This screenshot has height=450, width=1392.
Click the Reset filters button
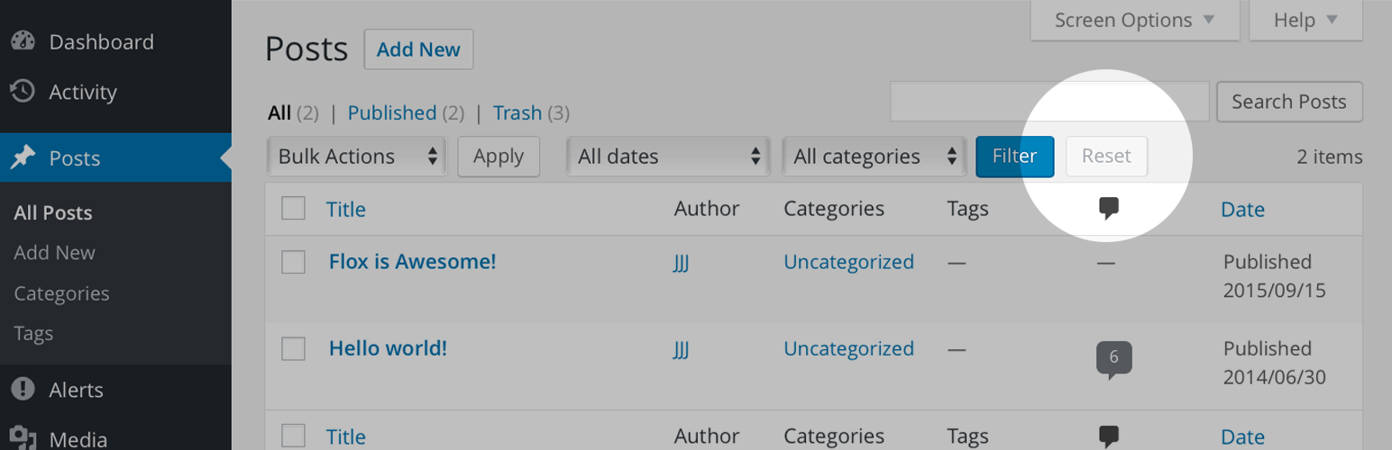point(1106,157)
